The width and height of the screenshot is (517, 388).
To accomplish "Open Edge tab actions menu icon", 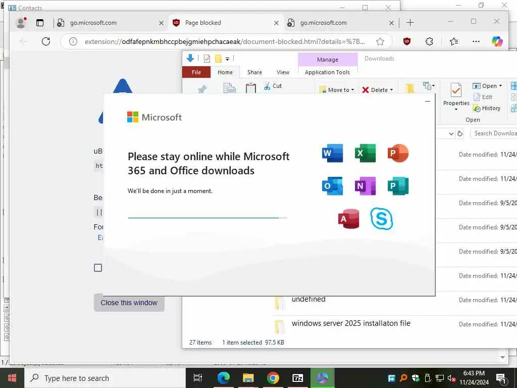I will pyautogui.click(x=40, y=23).
